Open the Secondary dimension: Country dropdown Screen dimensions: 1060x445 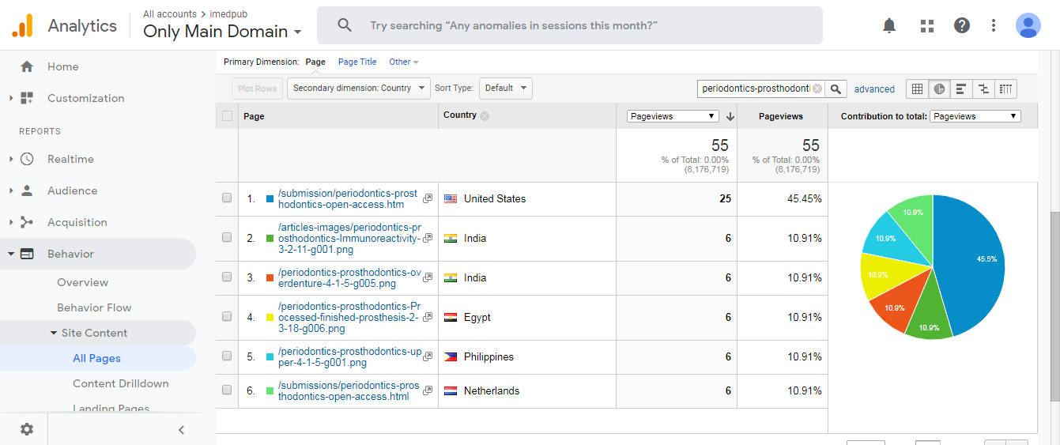[358, 89]
